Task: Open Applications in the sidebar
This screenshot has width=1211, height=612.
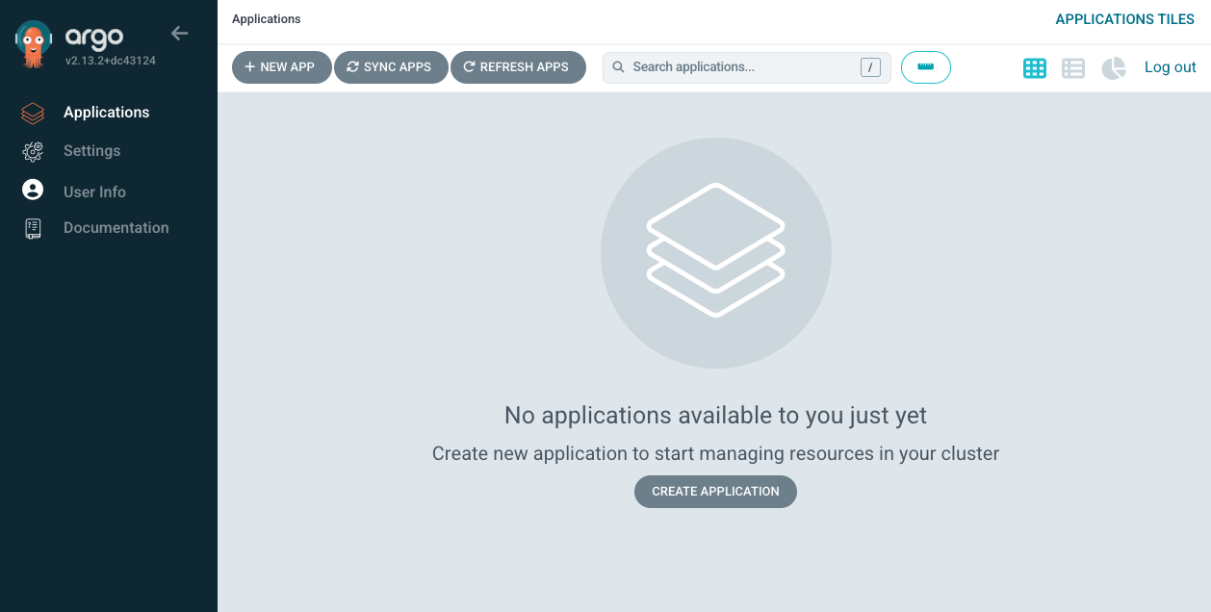Action: 107,113
